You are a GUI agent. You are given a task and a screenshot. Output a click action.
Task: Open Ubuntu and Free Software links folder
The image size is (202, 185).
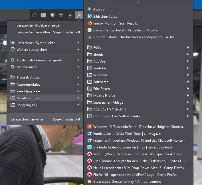pos(138,116)
